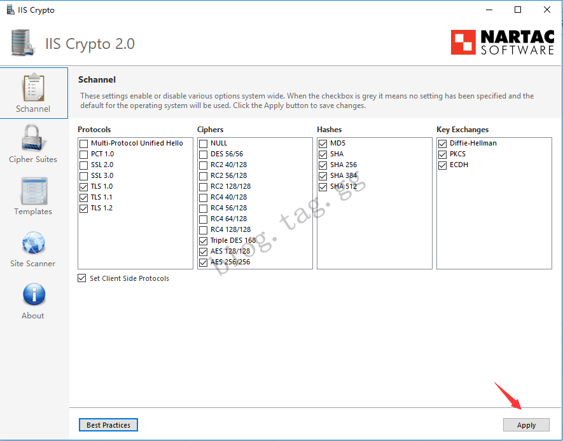Click the Nartac Software logo

click(502, 43)
